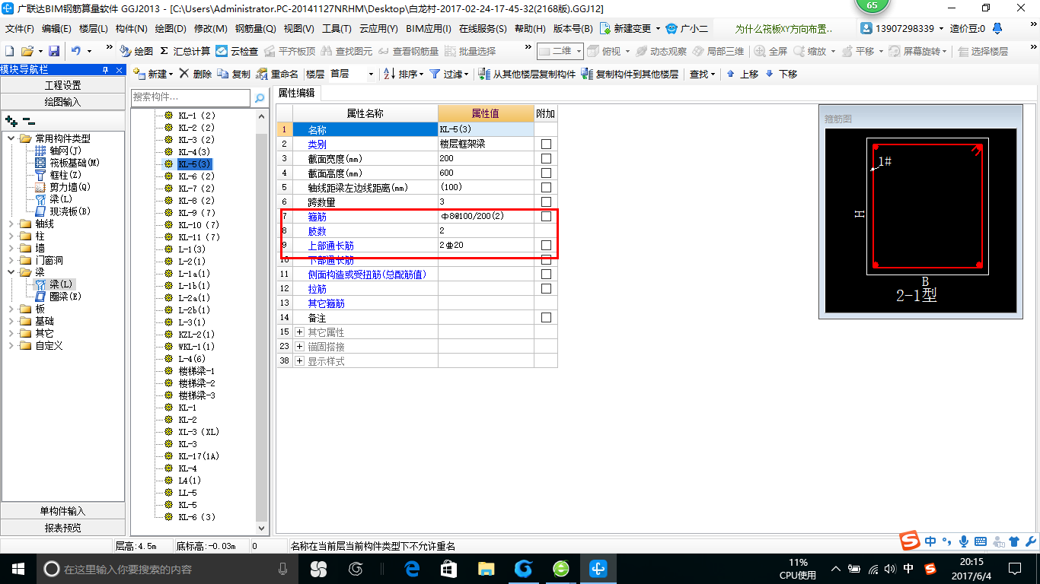Viewport: 1040px width, 584px height.
Task: Click the undo arrow icon
Action: tap(75, 51)
